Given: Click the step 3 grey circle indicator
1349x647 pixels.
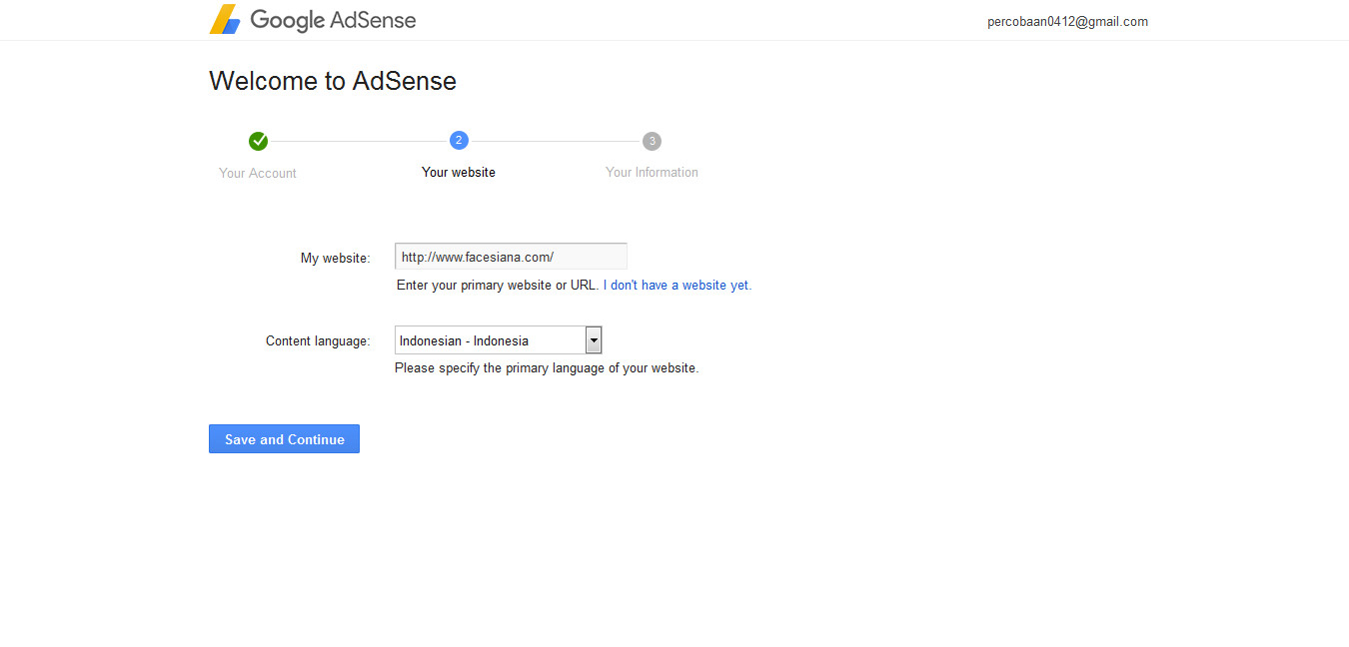Looking at the screenshot, I should pos(652,141).
